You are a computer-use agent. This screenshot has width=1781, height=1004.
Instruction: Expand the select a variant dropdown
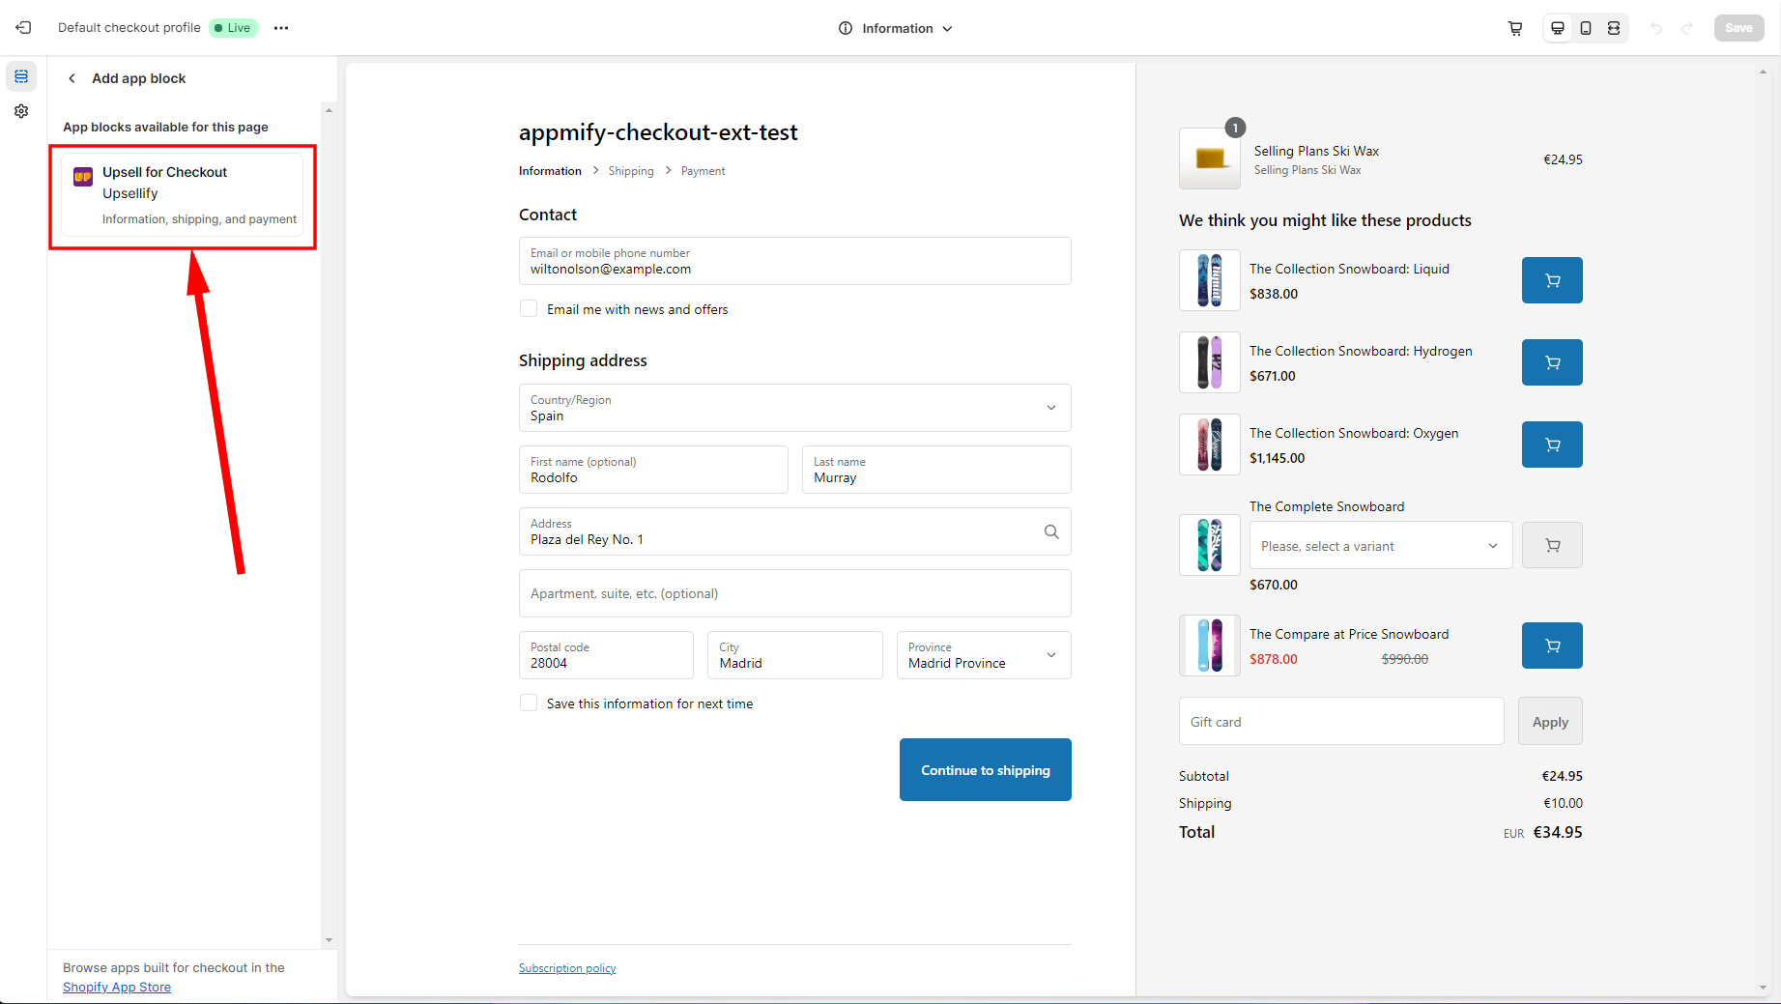click(x=1380, y=546)
